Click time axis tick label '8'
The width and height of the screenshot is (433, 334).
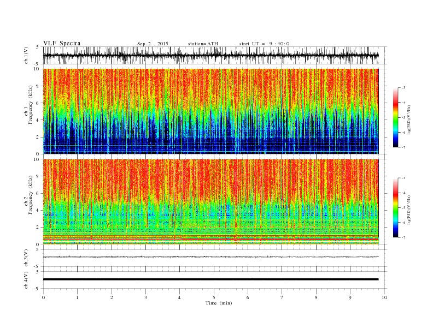click(316, 297)
